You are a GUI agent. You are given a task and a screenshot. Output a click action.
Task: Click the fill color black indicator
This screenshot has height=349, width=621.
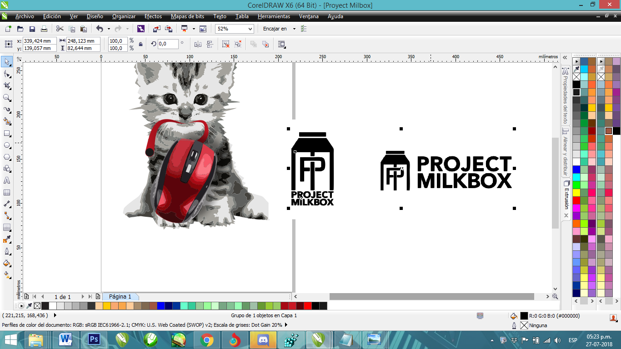tap(524, 316)
